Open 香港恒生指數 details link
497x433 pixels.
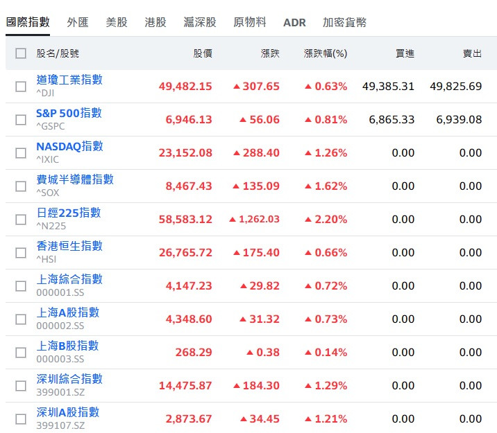pos(69,246)
